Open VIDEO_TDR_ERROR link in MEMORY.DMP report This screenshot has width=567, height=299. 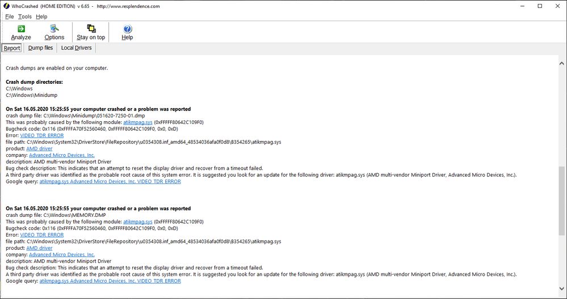tap(42, 235)
